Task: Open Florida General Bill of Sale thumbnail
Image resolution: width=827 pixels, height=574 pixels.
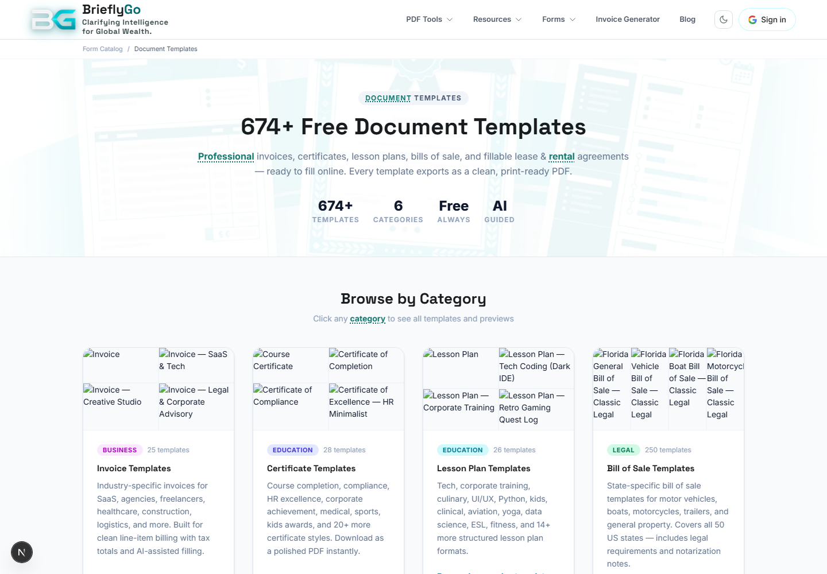Action: coord(612,389)
